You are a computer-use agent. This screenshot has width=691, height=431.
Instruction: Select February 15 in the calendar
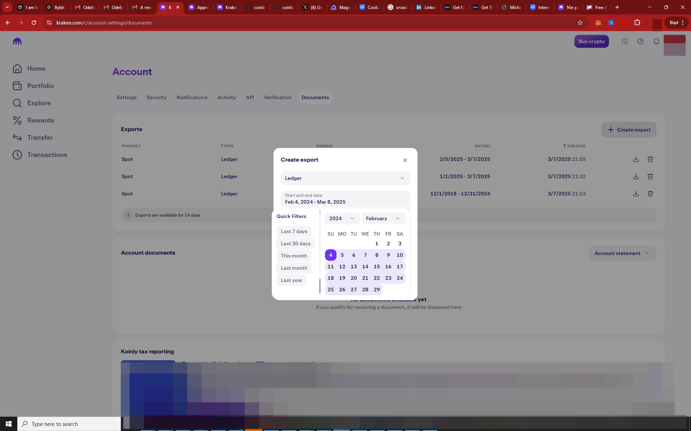(377, 267)
